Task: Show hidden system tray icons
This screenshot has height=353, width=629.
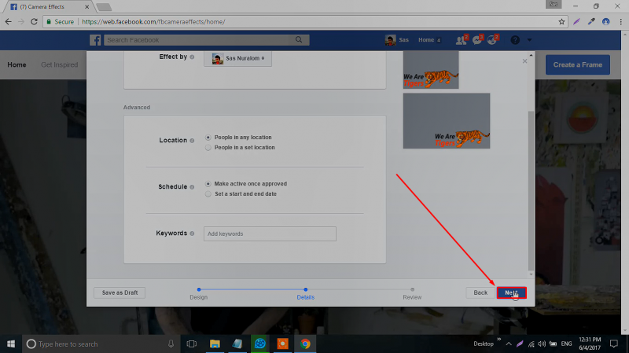Action: 508,344
